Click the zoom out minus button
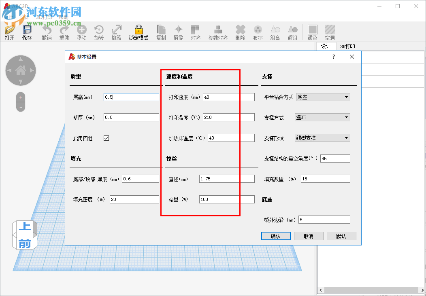Screen dimensions: 426x296 21,107
